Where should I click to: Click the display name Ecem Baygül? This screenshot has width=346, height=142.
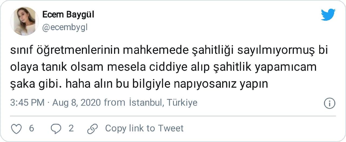[68, 15]
